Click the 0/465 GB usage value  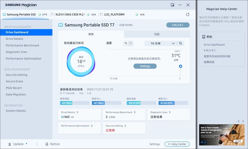[x=68, y=117]
